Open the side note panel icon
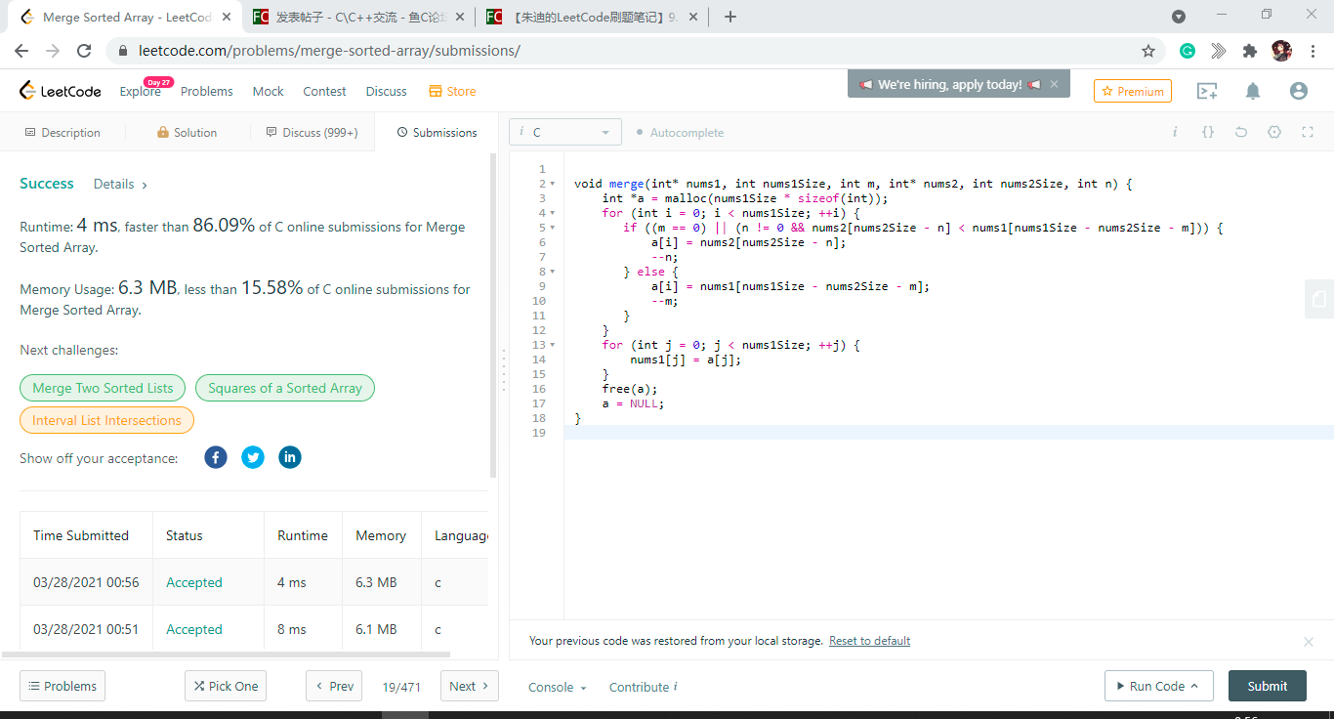The width and height of the screenshot is (1334, 719). coord(1319,299)
